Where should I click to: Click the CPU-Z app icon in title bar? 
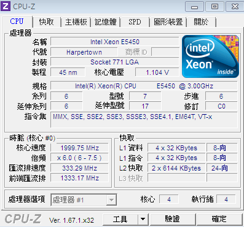pyautogui.click(x=6, y=6)
